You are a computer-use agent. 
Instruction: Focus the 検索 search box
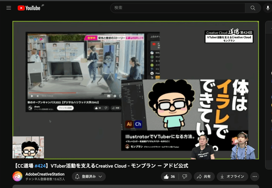(177, 8)
